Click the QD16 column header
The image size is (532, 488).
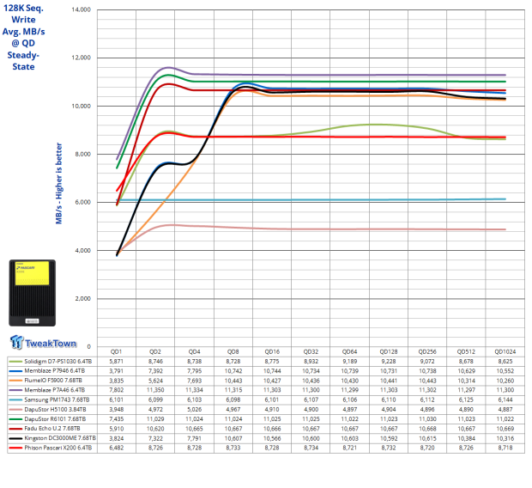272,351
